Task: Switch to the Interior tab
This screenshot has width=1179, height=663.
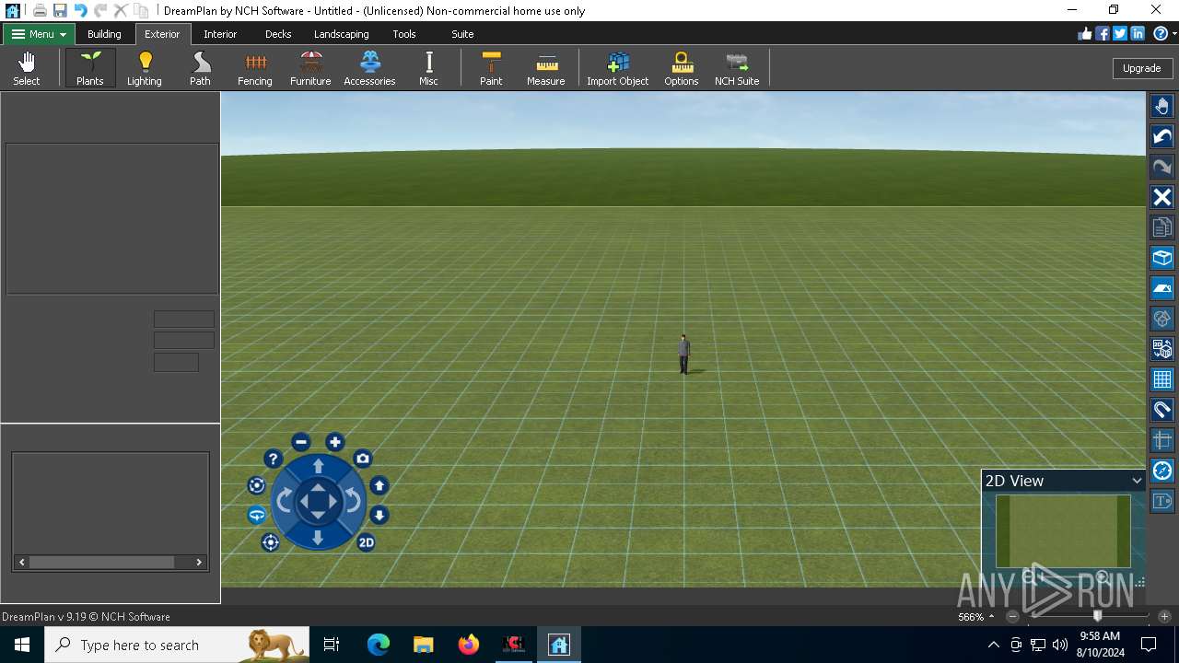Action: [x=220, y=34]
